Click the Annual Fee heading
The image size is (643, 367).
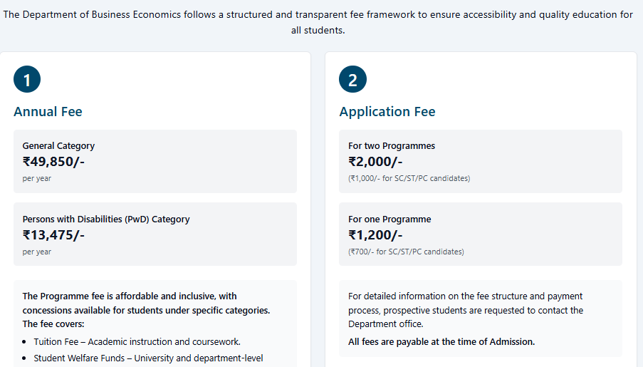tap(48, 112)
